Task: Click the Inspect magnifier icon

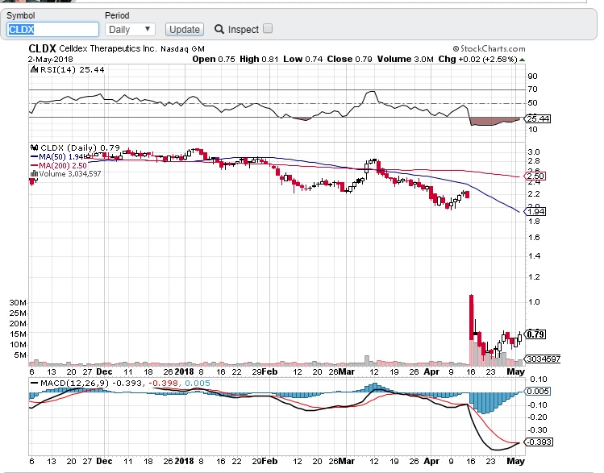Action: click(219, 29)
